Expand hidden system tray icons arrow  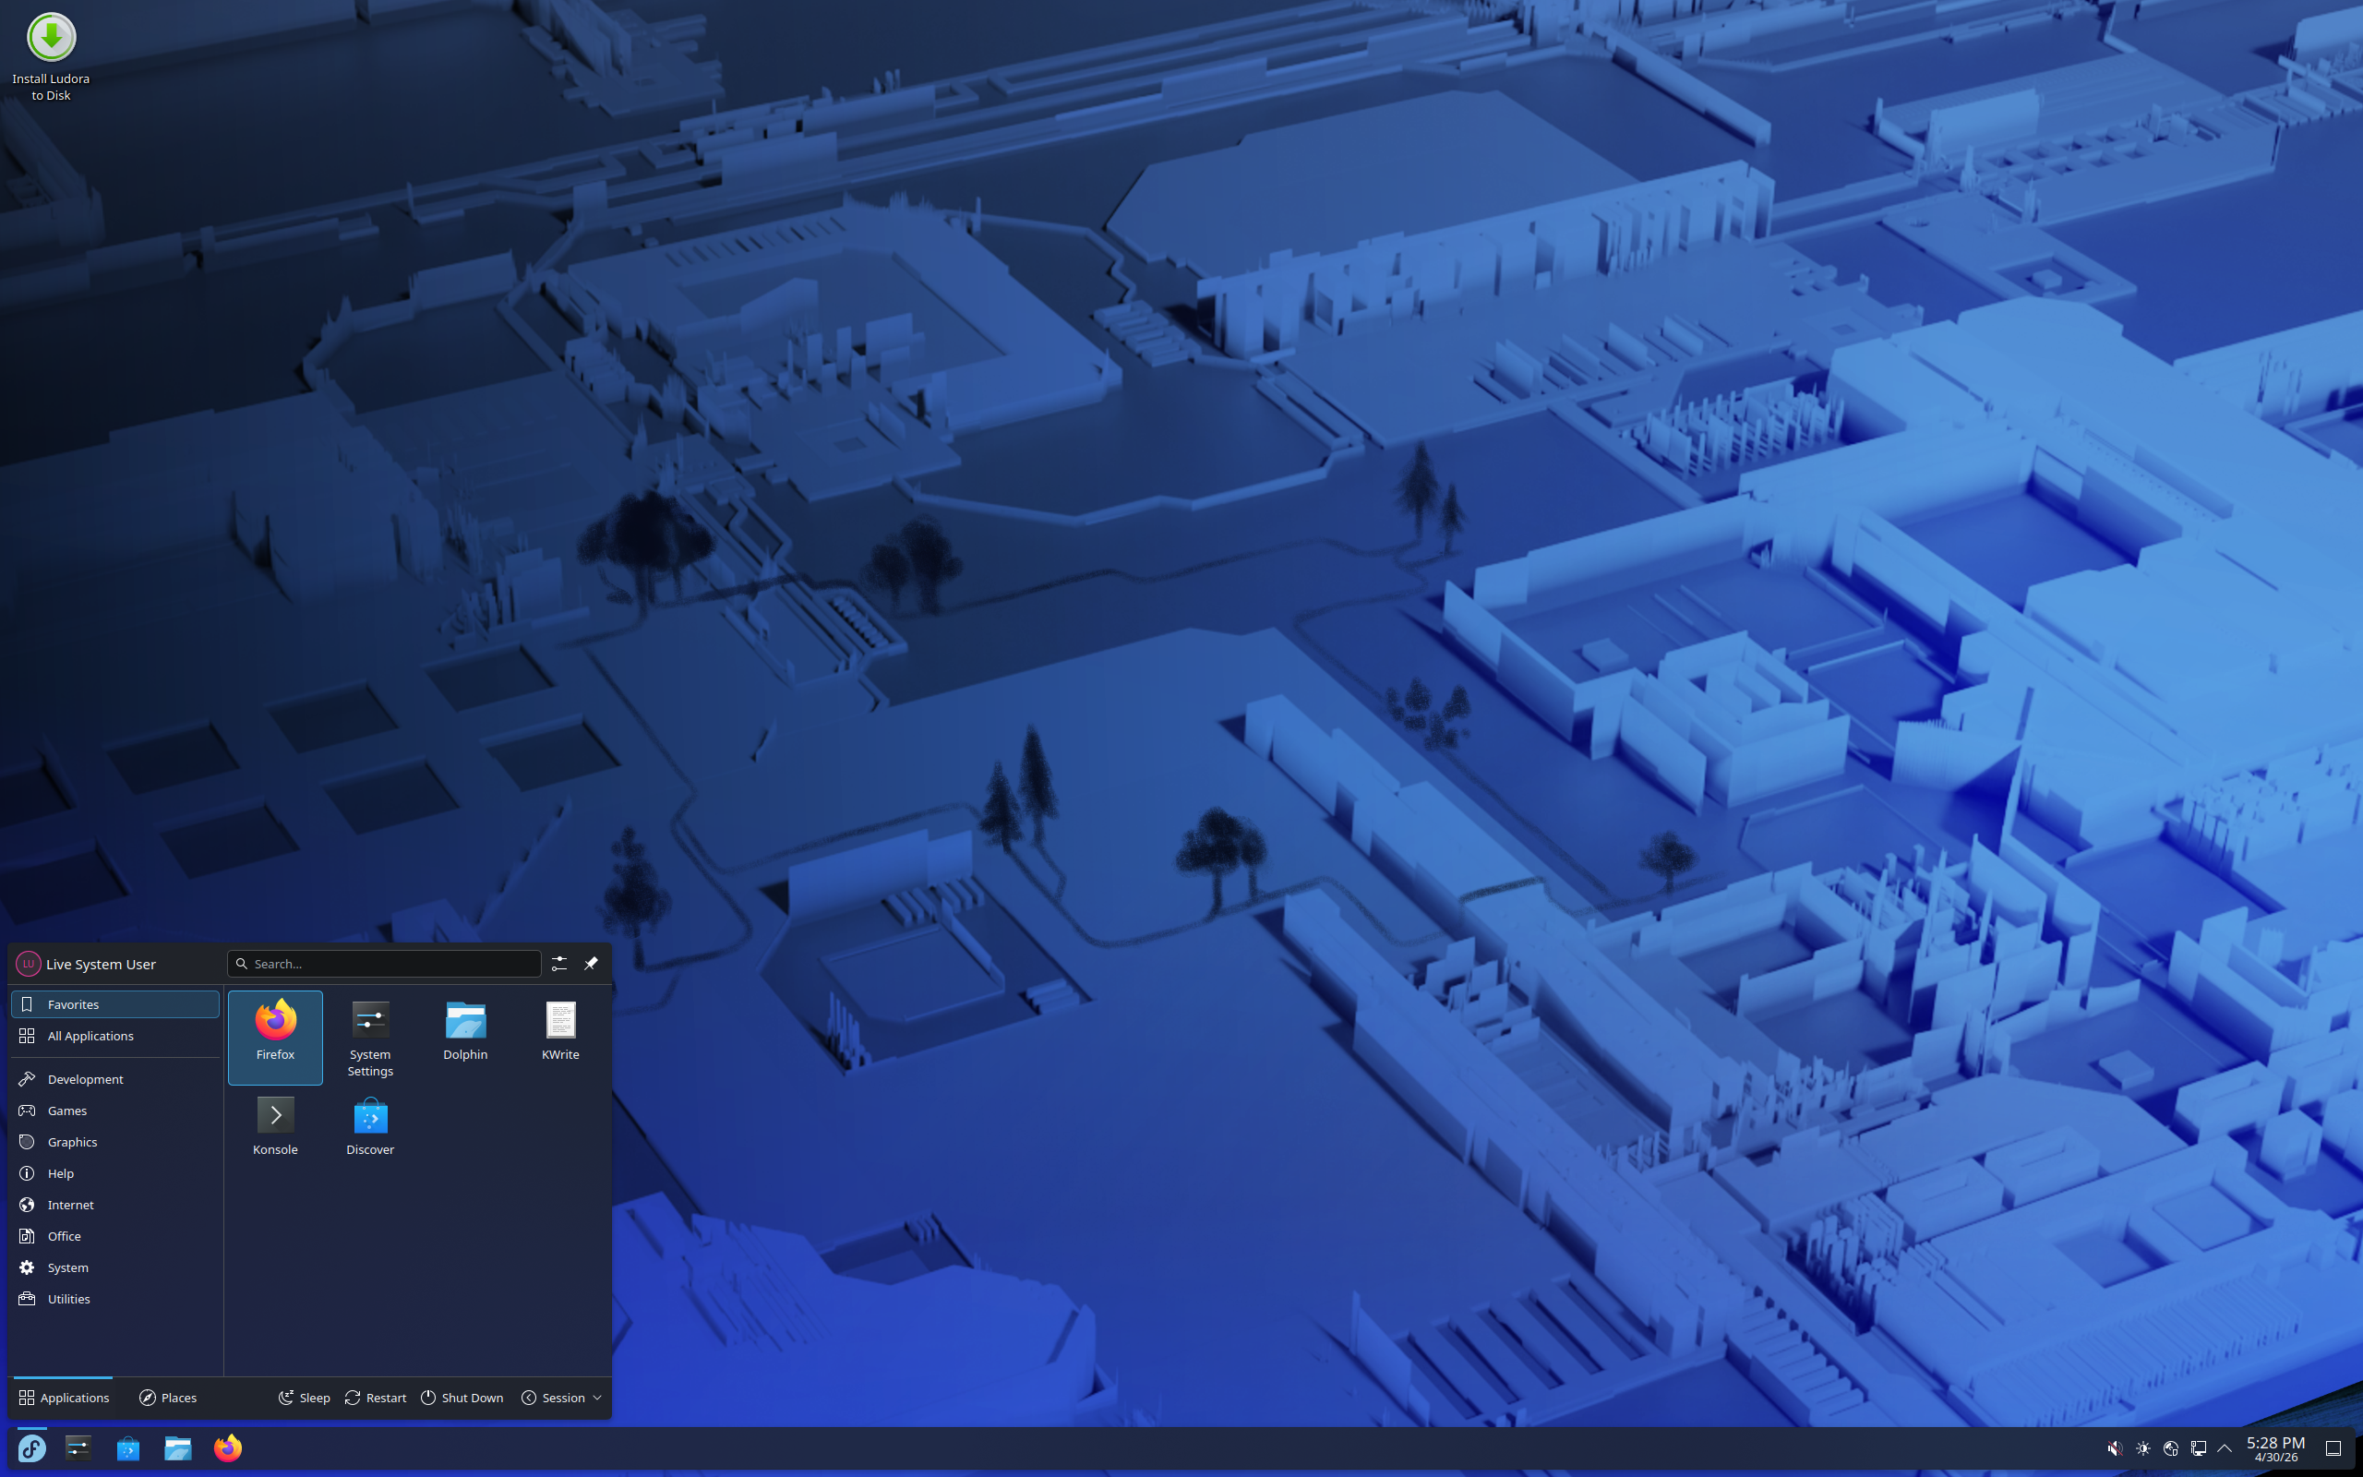[2225, 1447]
